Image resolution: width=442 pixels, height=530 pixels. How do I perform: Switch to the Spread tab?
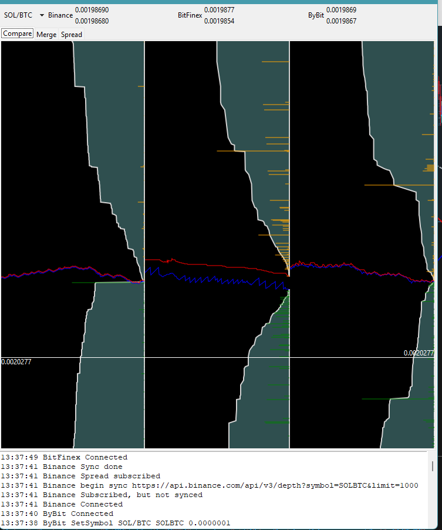click(72, 35)
